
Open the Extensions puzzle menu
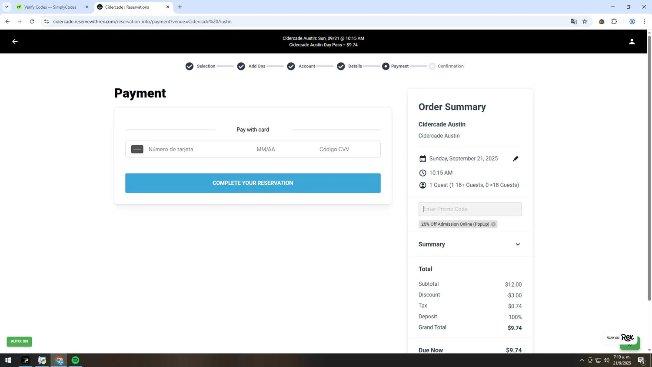pos(614,21)
